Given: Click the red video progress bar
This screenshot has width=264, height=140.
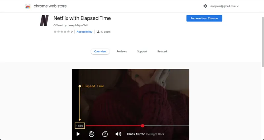Looking at the screenshot, I should 114,126.
